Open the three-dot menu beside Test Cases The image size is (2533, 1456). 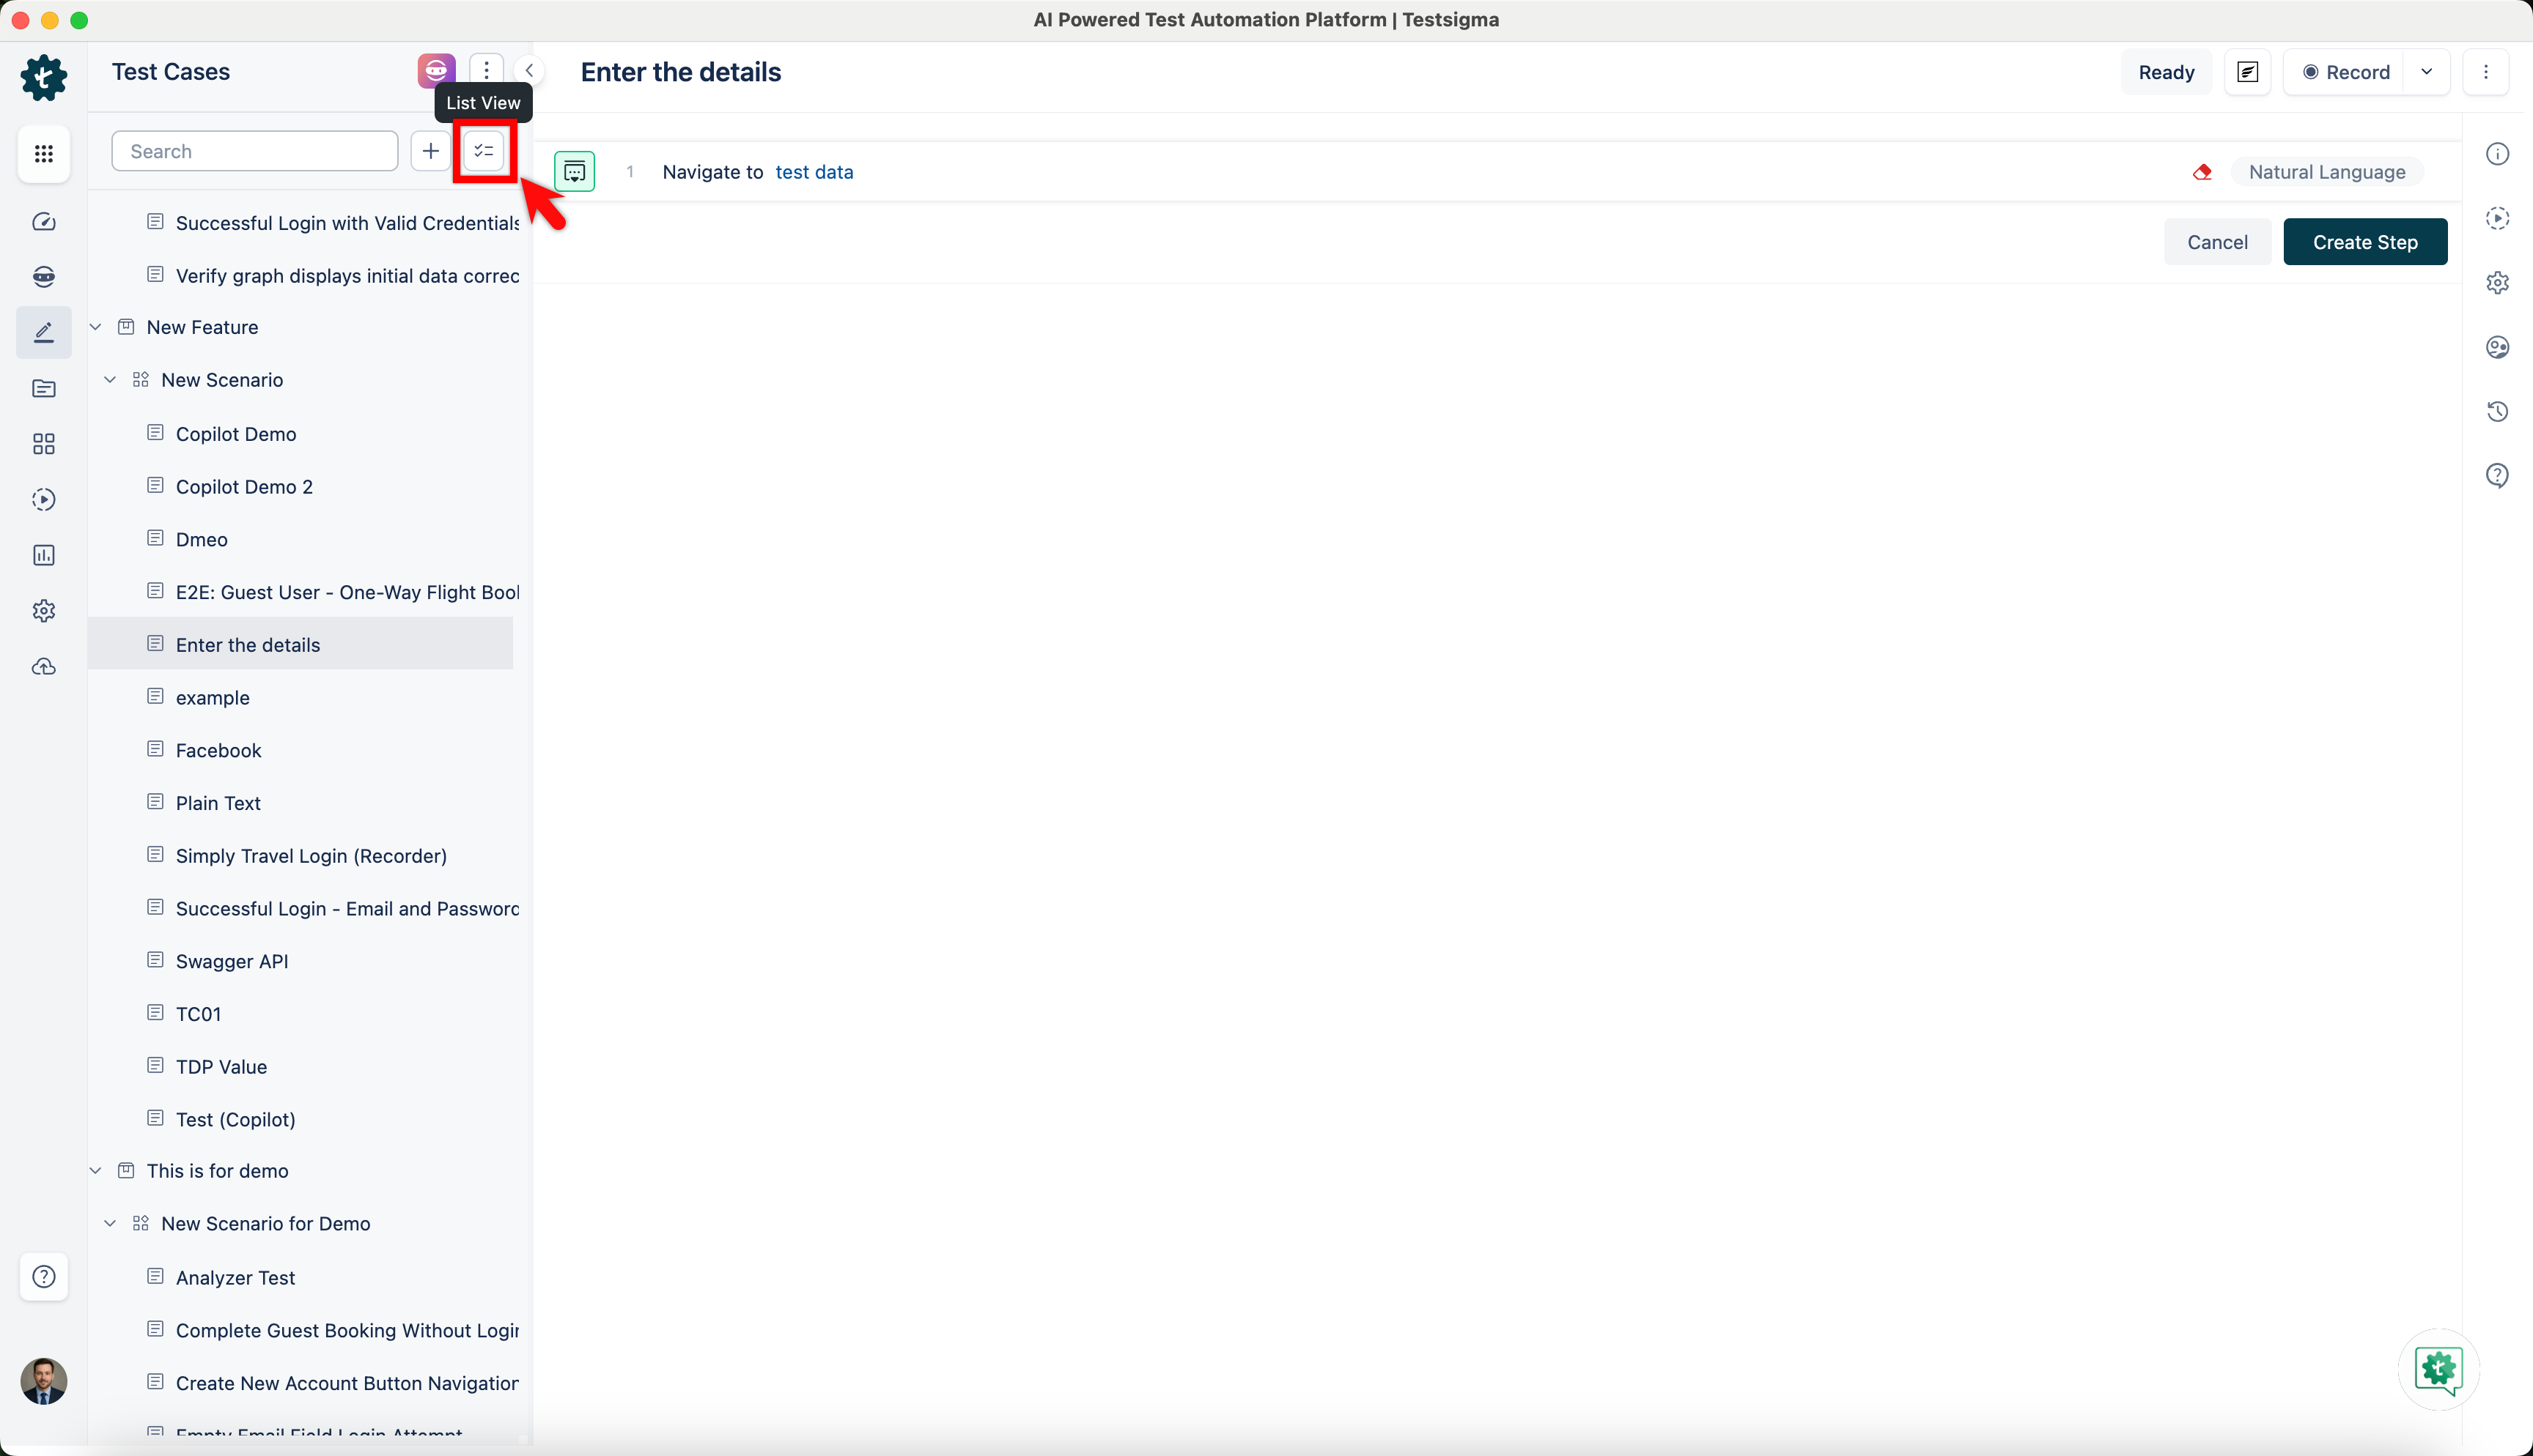486,70
